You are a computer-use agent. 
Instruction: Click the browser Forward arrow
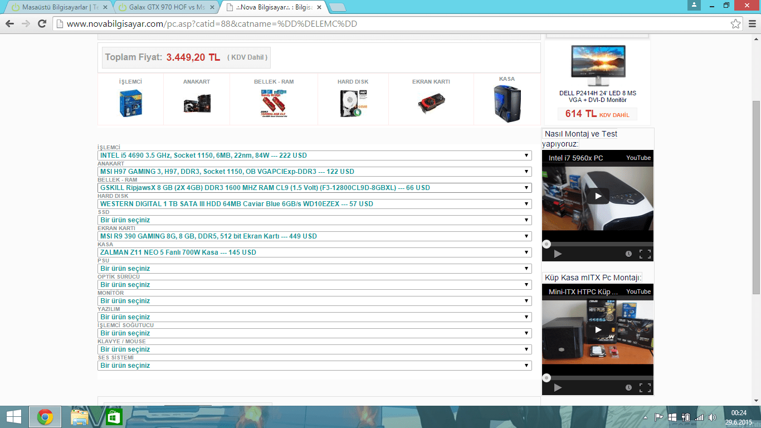[26, 24]
